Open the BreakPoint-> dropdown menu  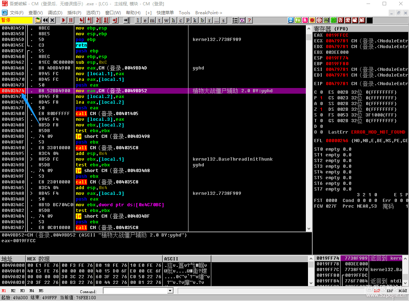click(x=208, y=13)
